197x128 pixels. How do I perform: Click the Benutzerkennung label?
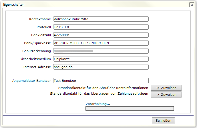[37, 51]
